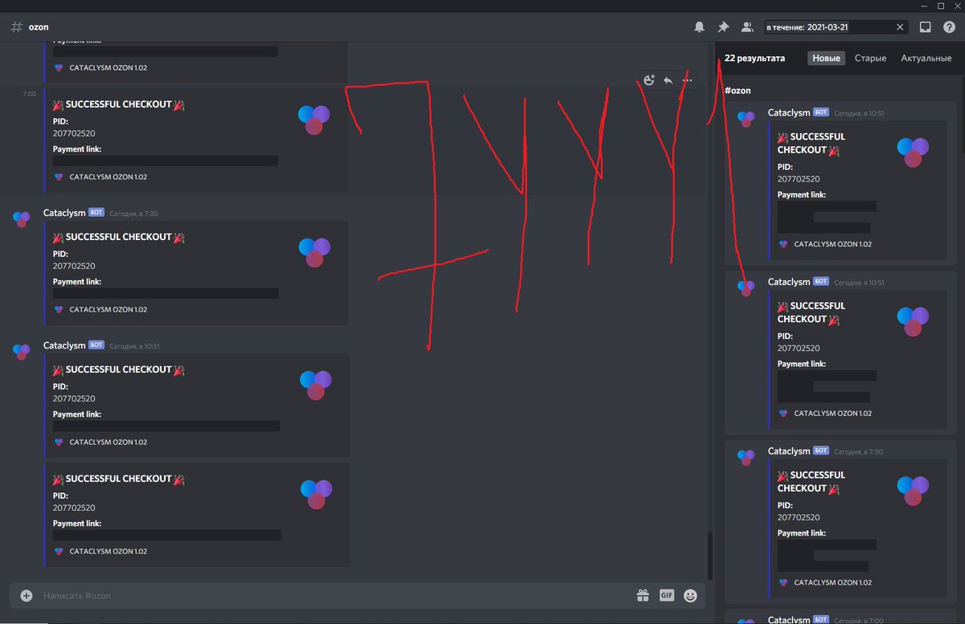Open embed thumbnail in the 7:30 search result
965x624 pixels.
tap(913, 490)
